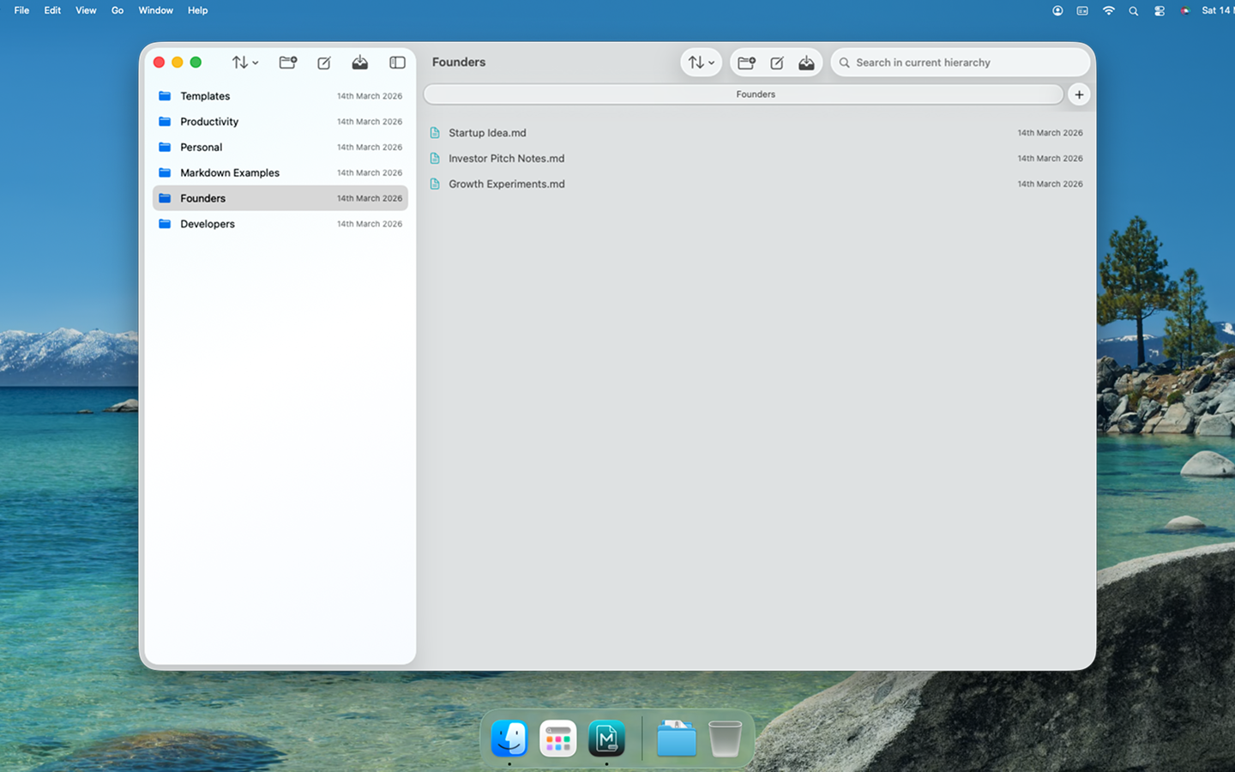
Task: Select the Markdown Examples folder
Action: (x=280, y=172)
